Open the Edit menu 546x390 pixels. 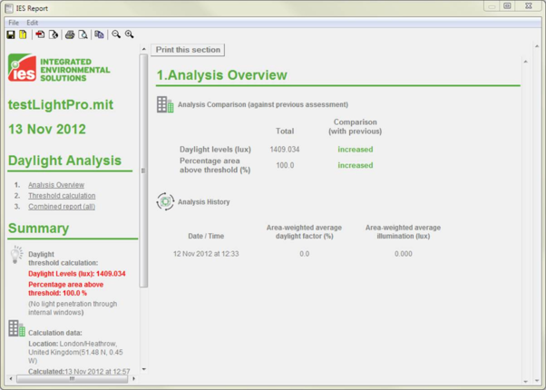33,23
